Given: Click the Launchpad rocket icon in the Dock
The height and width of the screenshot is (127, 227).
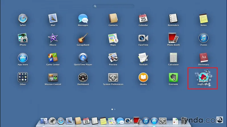Looking at the screenshot, I should tap(52, 121).
